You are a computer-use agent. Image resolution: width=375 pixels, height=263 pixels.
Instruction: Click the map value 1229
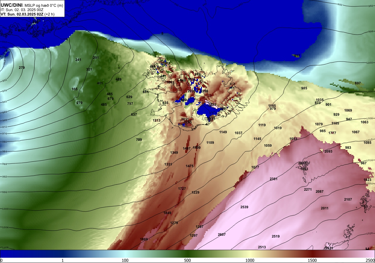point(195,192)
